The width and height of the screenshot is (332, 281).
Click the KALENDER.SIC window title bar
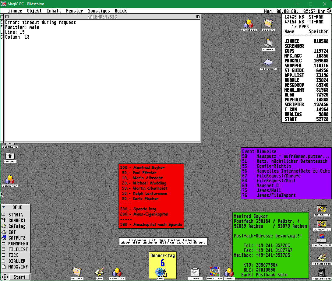[102, 17]
